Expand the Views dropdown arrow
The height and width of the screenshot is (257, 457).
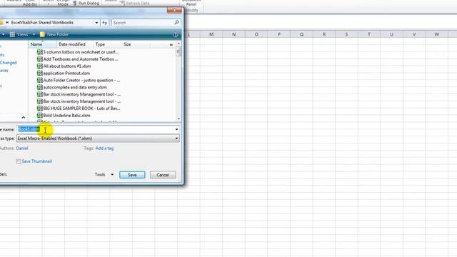(34, 34)
